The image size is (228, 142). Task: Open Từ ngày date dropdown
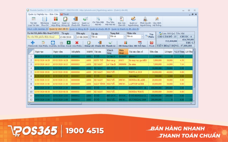pyautogui.click(x=74, y=37)
